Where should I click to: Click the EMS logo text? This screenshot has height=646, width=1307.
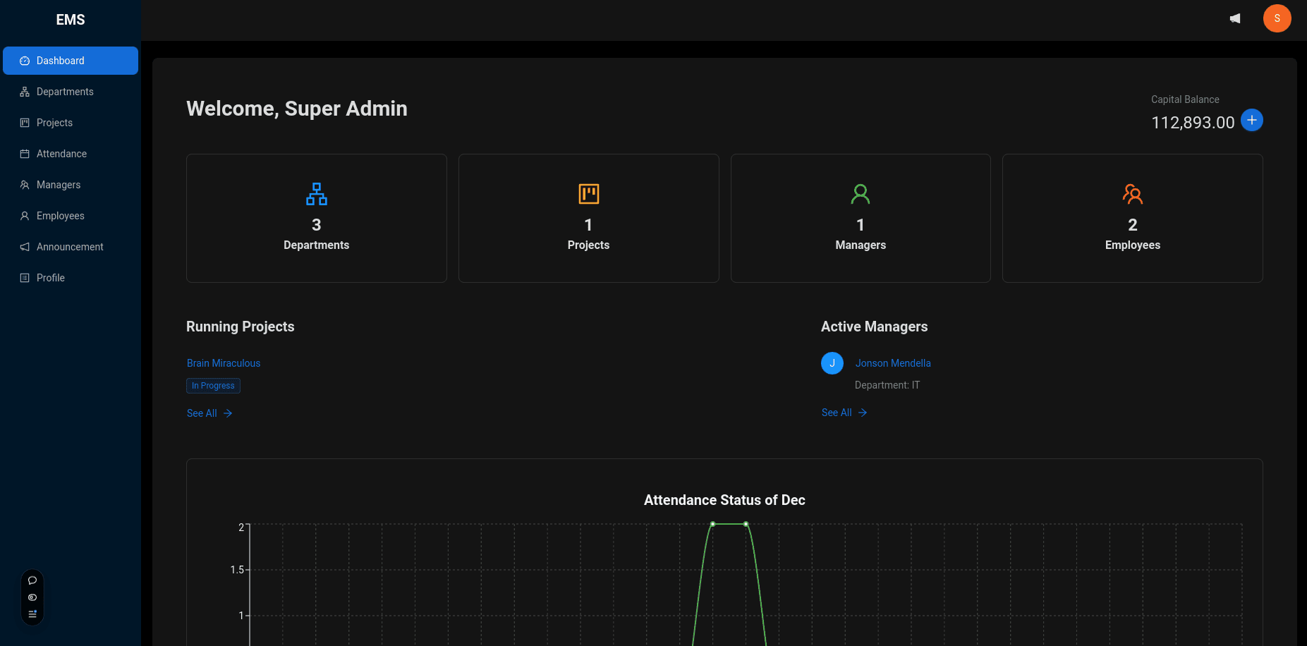(x=71, y=20)
